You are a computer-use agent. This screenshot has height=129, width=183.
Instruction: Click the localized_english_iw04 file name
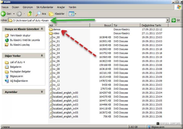pyautogui.click(x=65, y=109)
